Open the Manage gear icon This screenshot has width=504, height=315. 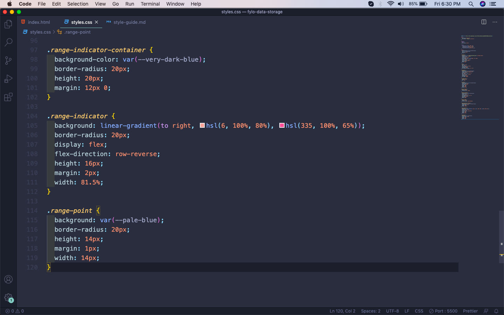coord(8,297)
